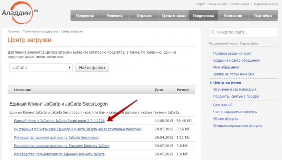Open the Закрытый раздел link

265,4
